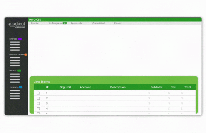This screenshot has width=206, height=133.
Task: Click the Subtotal field of line 1
Action: point(156,93)
